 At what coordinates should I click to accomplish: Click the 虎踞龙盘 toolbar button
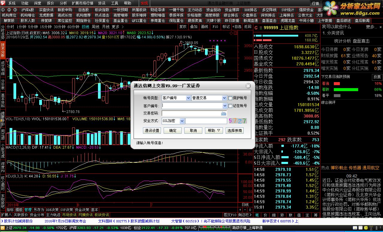click(x=288, y=20)
